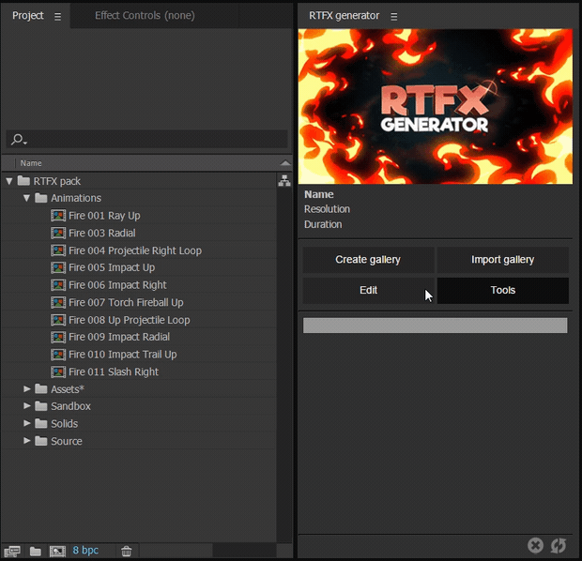Expand the Sandbox folder

pyautogui.click(x=26, y=406)
